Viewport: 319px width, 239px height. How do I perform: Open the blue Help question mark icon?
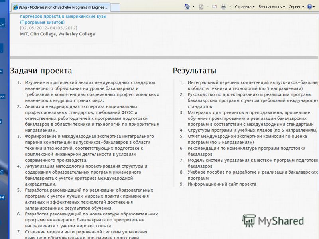310,7
